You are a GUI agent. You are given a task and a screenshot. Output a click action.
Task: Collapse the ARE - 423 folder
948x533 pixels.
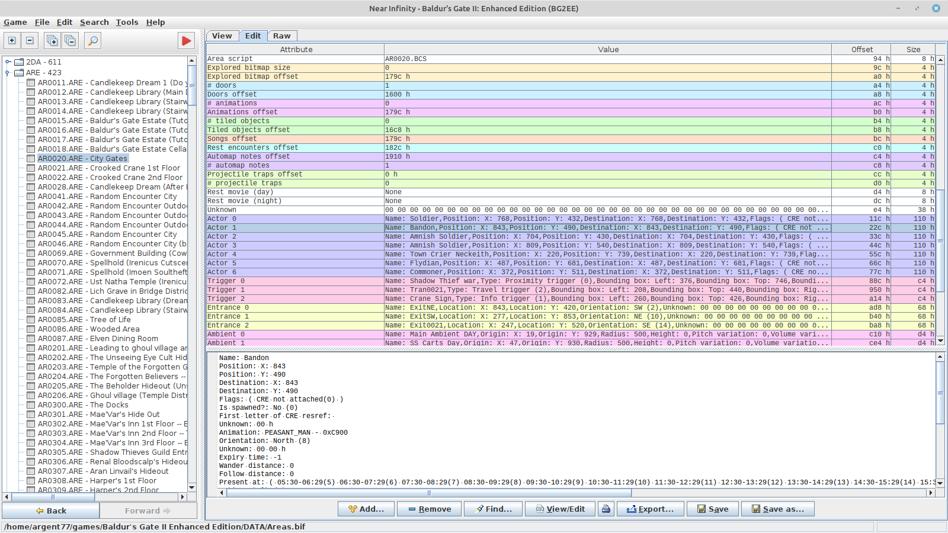(x=8, y=72)
